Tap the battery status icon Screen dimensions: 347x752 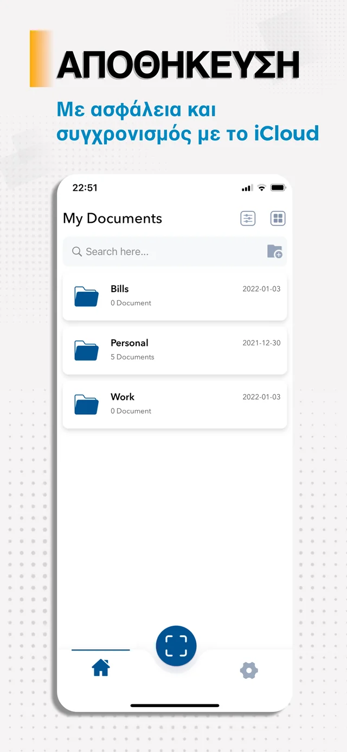[x=278, y=188]
